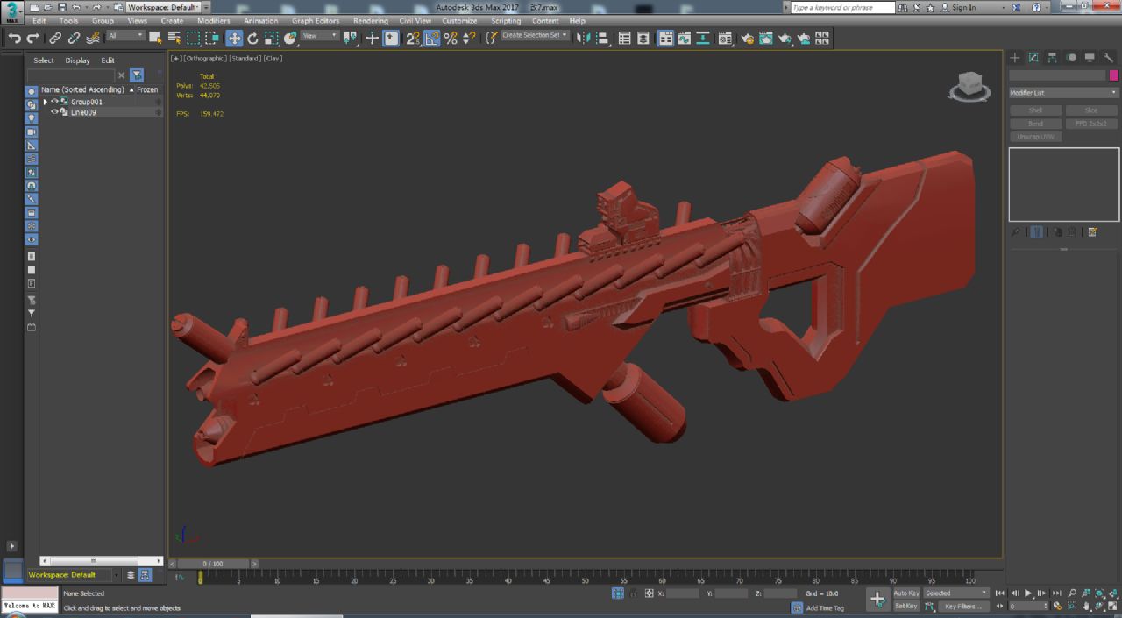Apply the Unwrap UVW modifier button
Image resolution: width=1122 pixels, height=618 pixels.
[x=1035, y=137]
